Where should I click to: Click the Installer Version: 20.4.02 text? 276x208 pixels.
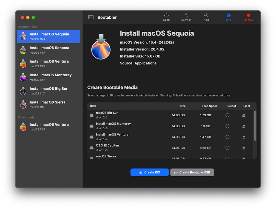tap(142, 49)
